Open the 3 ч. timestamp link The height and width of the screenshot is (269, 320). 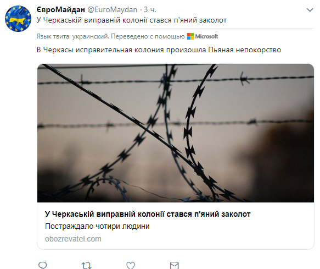coord(150,9)
